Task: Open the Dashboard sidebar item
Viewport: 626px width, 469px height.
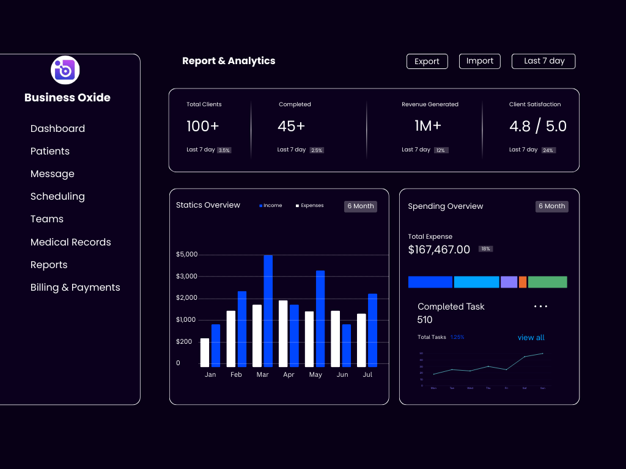Action: coord(57,128)
